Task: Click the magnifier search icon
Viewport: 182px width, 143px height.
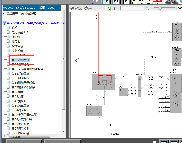Action: point(147,8)
